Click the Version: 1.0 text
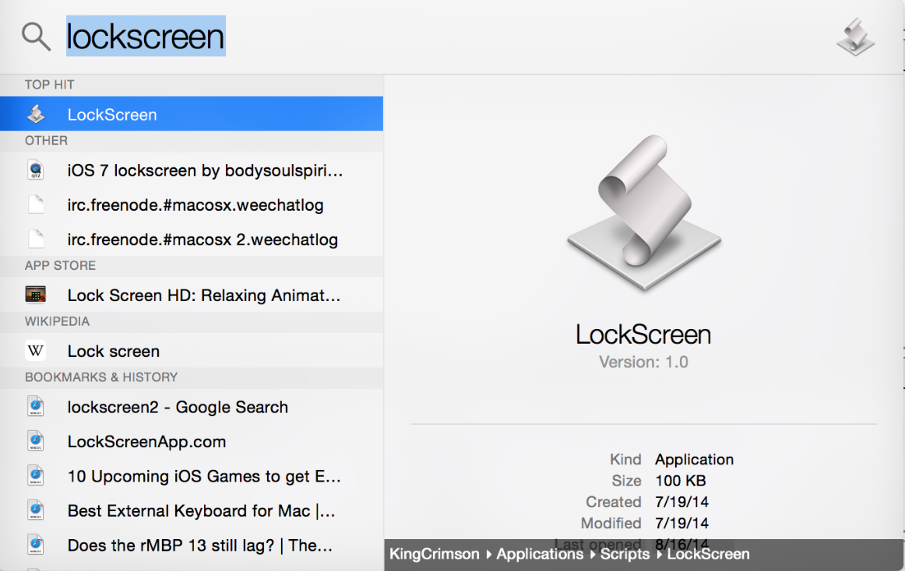 click(x=643, y=362)
